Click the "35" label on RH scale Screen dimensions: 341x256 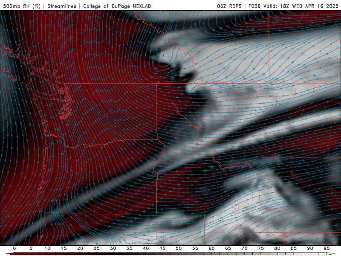click(130, 248)
